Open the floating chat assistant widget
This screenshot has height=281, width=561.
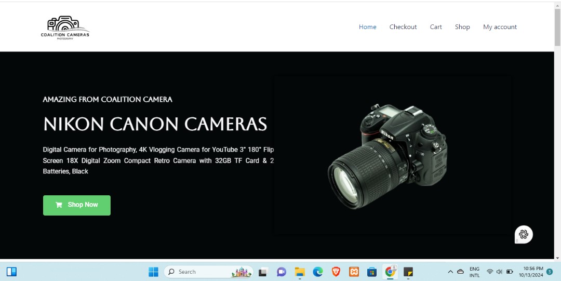coord(524,234)
